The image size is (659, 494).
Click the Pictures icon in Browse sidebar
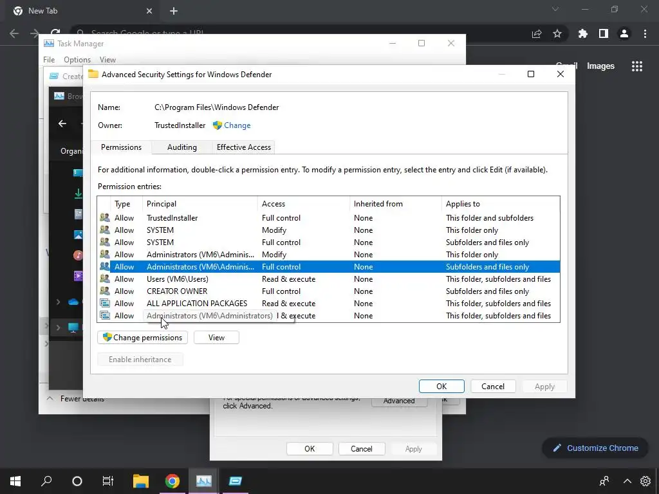(x=78, y=234)
